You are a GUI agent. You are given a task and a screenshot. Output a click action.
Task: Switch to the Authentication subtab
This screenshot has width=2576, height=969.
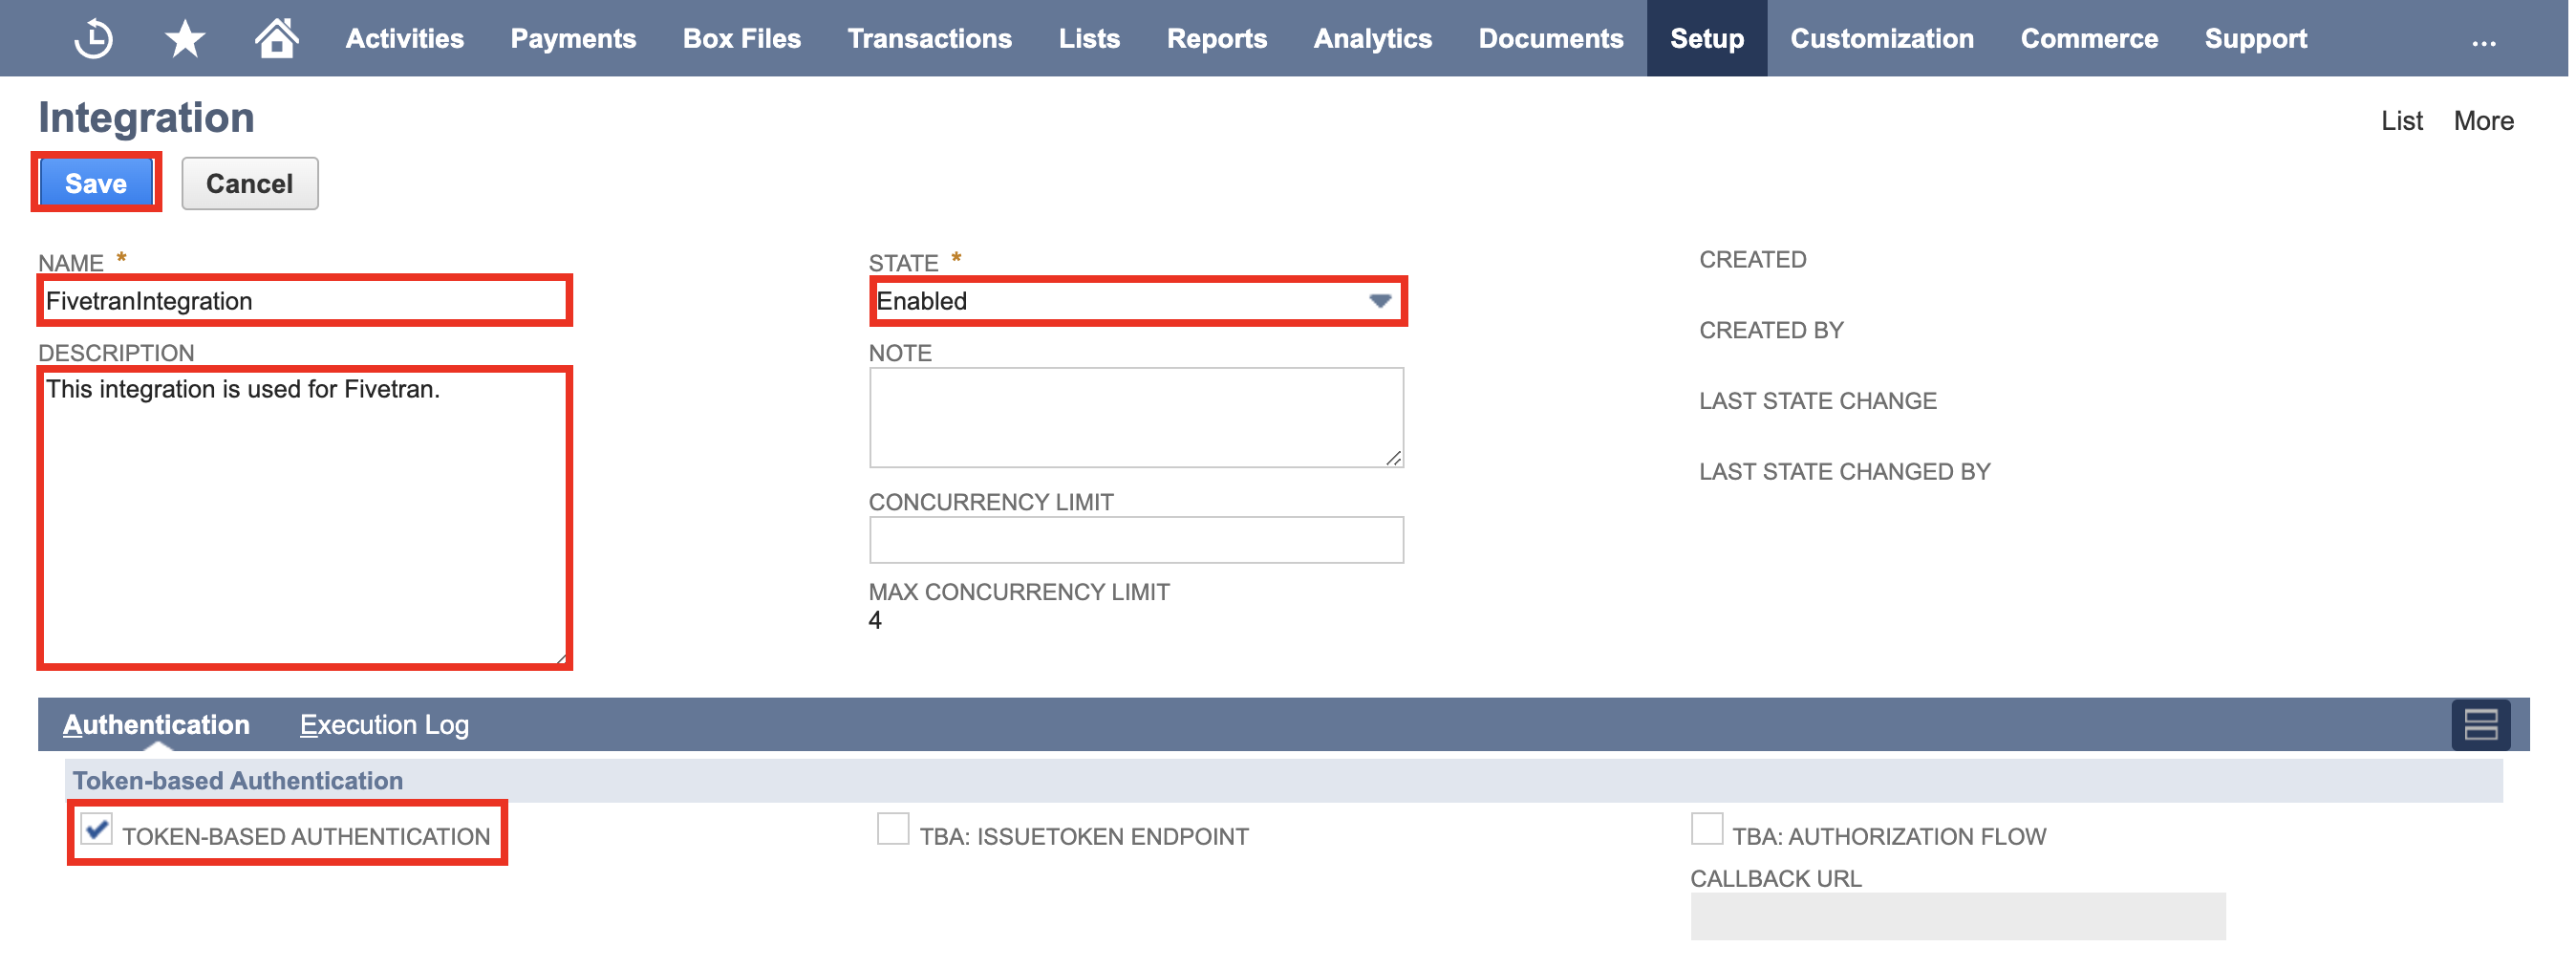coord(156,725)
